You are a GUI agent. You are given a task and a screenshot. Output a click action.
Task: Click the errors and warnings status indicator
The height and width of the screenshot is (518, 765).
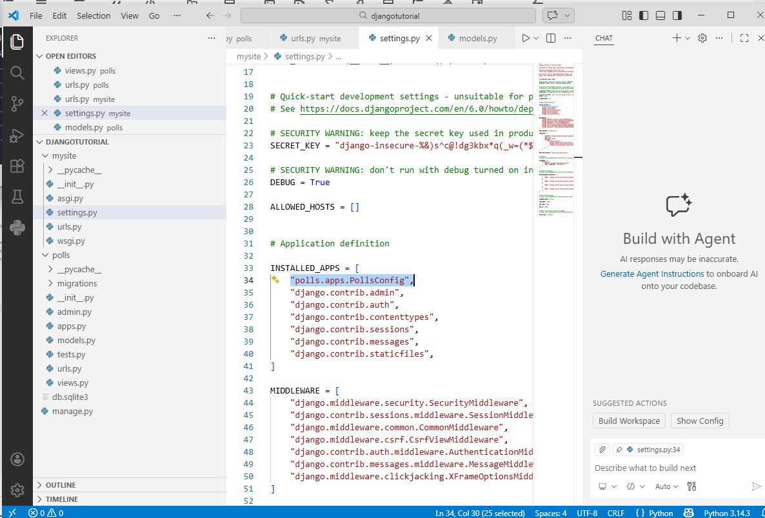[46, 513]
